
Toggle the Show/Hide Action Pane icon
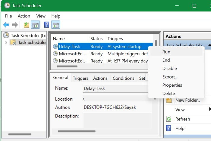point(56,25)
